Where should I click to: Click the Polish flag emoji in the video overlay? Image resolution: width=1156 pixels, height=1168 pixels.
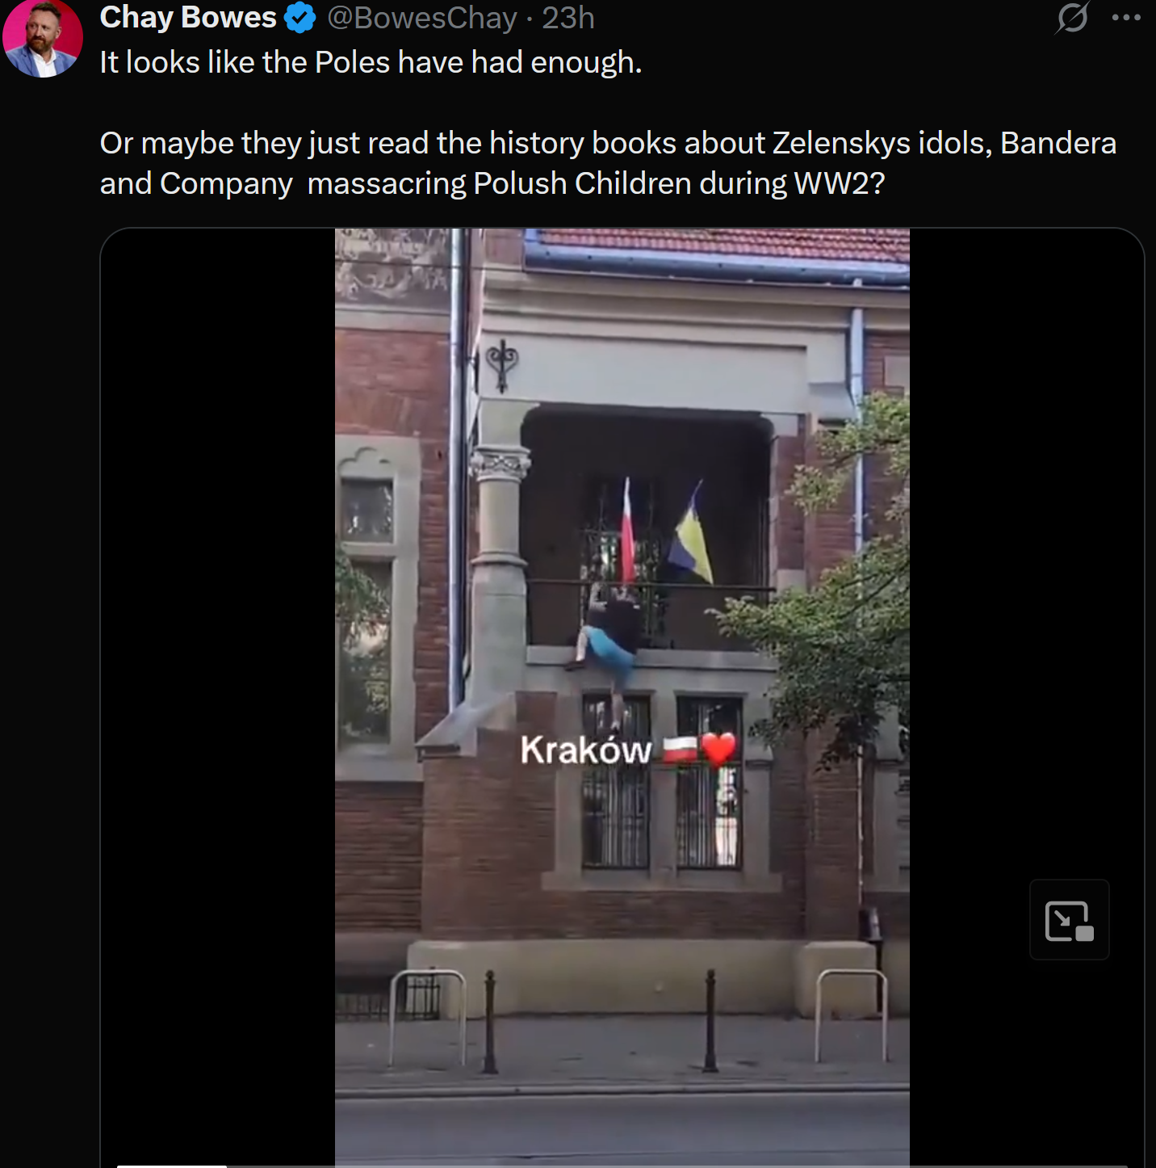tap(680, 750)
